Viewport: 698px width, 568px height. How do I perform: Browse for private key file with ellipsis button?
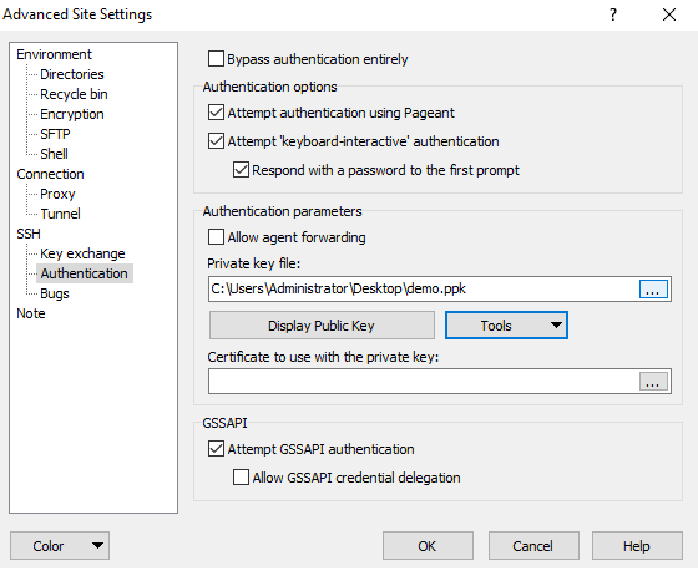point(653,290)
